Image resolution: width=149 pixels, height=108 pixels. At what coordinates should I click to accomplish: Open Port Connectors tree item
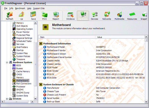point(24,84)
